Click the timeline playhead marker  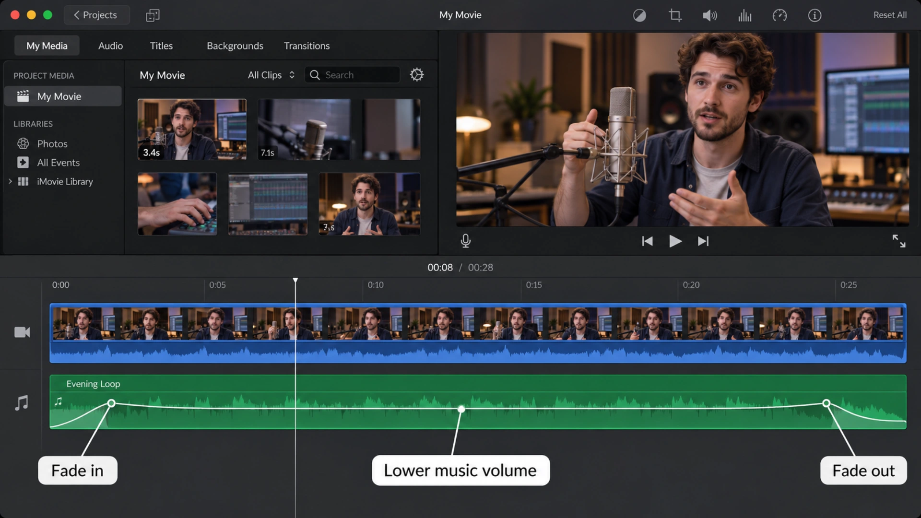[295, 281]
